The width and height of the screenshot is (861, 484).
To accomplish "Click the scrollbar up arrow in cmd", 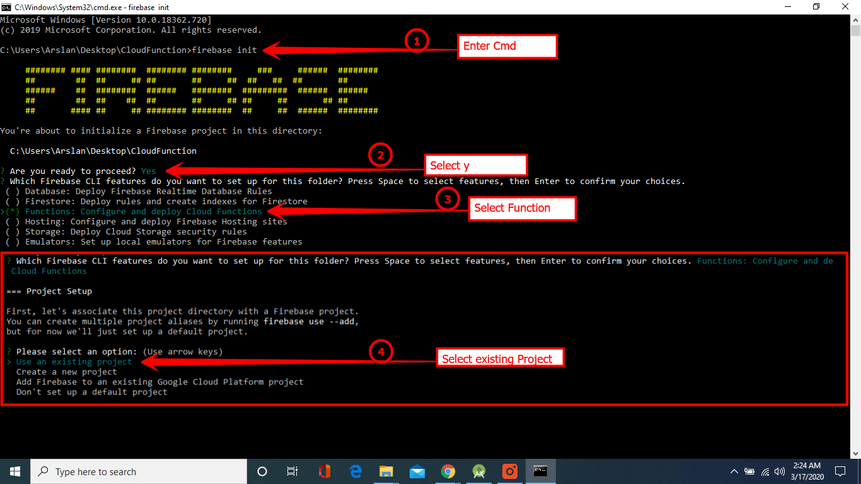I will (855, 19).
